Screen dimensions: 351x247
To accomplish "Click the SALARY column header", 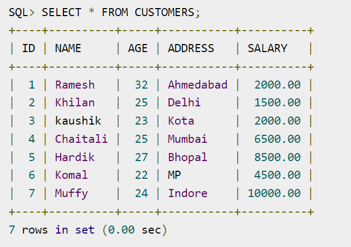I will [267, 48].
